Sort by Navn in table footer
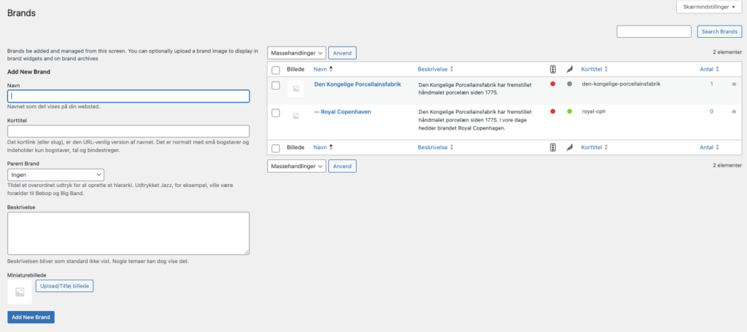 pos(323,148)
